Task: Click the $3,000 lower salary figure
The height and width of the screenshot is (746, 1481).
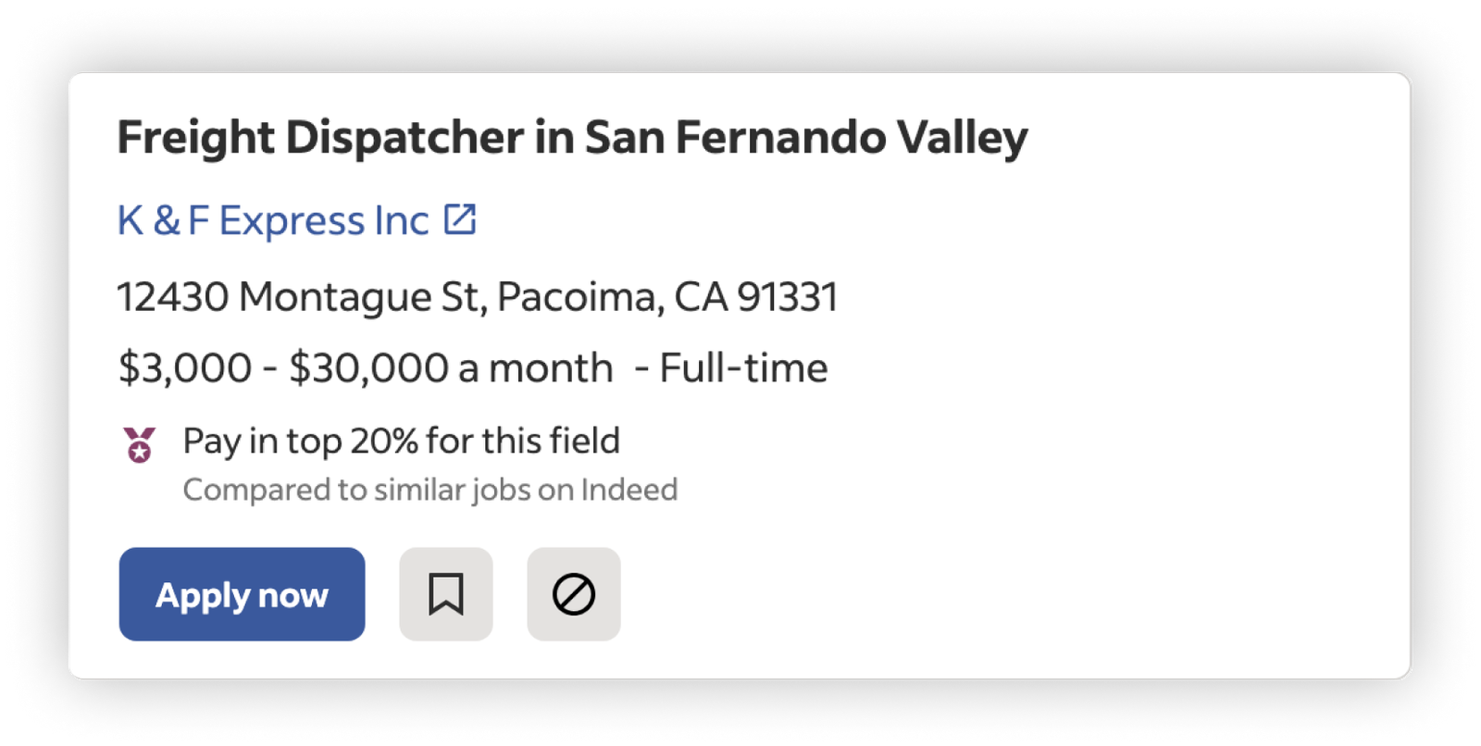Action: click(x=185, y=368)
